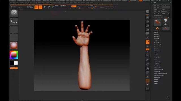Image resolution: width=181 pixels, height=101 pixels.
Task: Toggle the orange Zadd button
Action: tap(74, 6)
